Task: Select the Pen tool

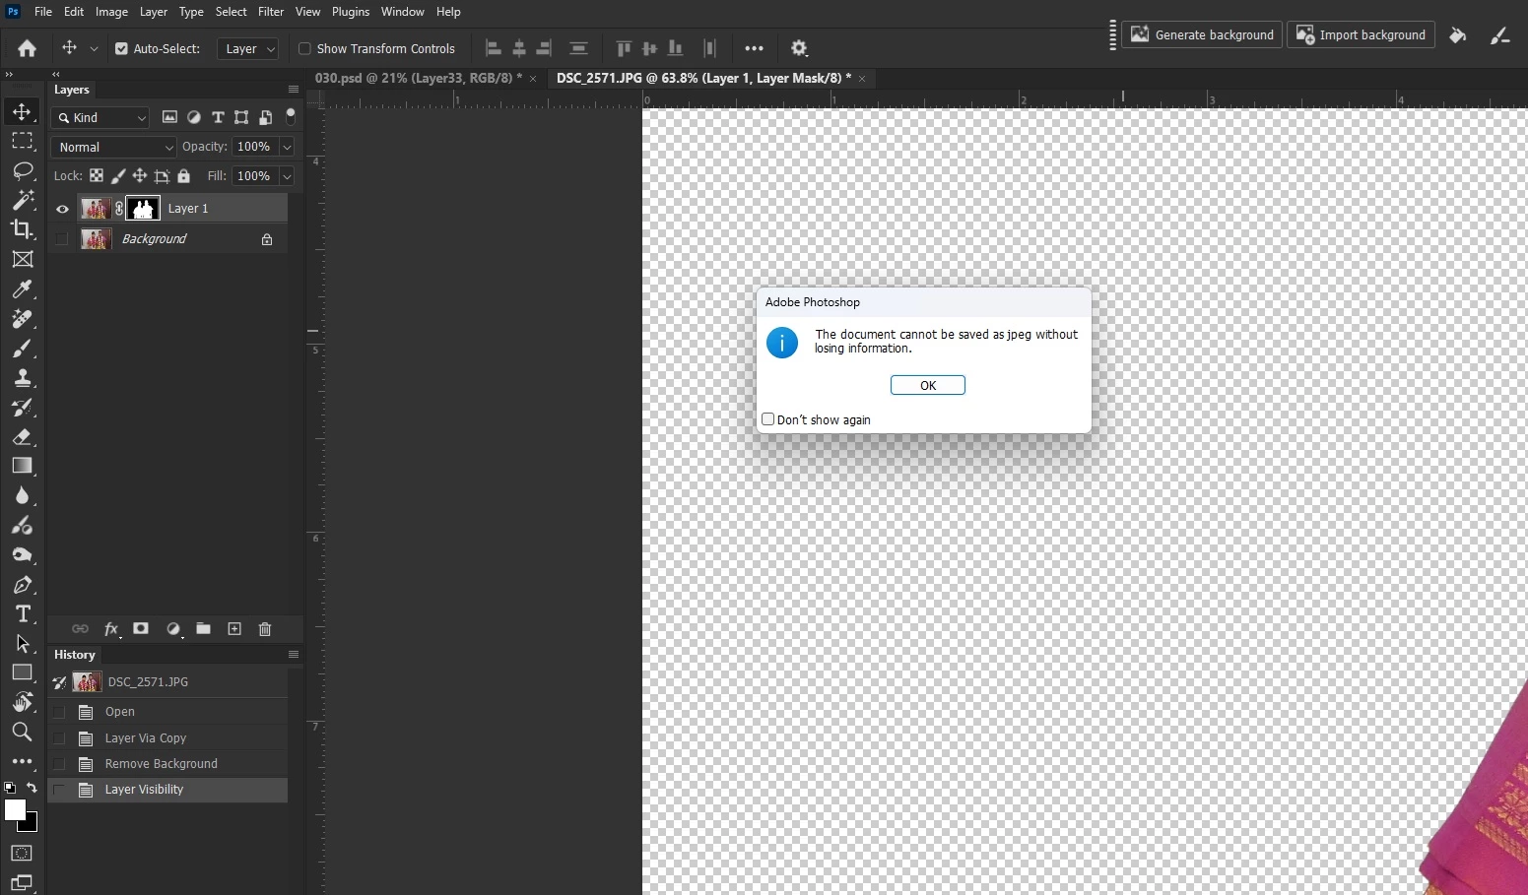Action: coord(22,585)
